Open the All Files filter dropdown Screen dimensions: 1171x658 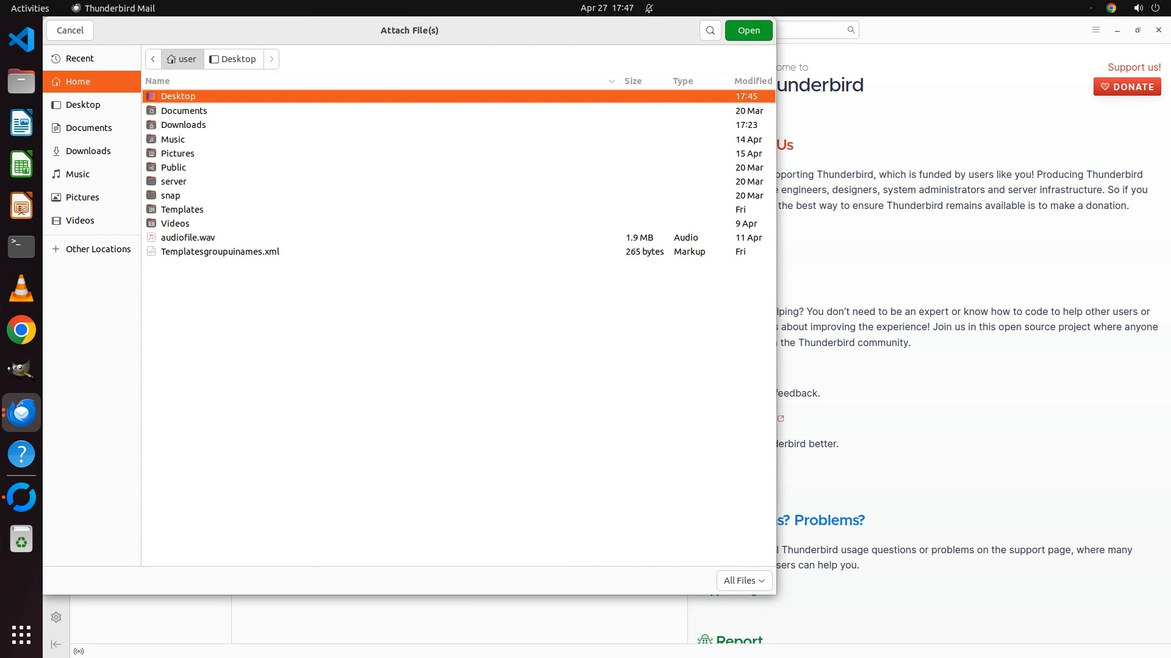[744, 581]
